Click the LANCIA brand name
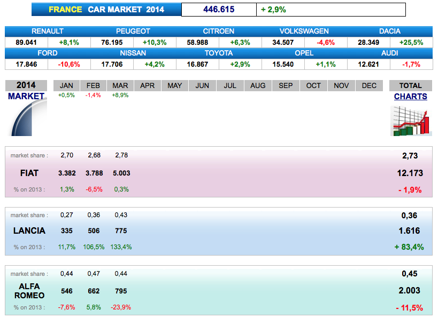The image size is (438, 318). tap(29, 231)
